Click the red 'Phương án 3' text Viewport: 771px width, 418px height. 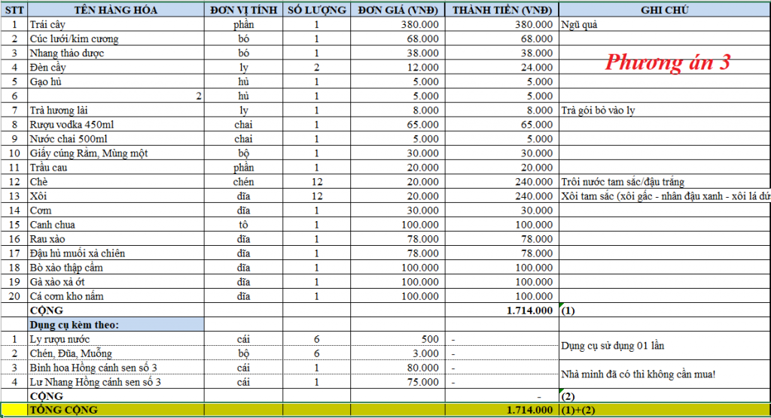[667, 62]
